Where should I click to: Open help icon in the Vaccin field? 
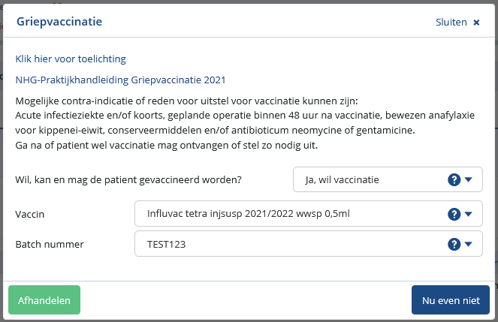(454, 214)
